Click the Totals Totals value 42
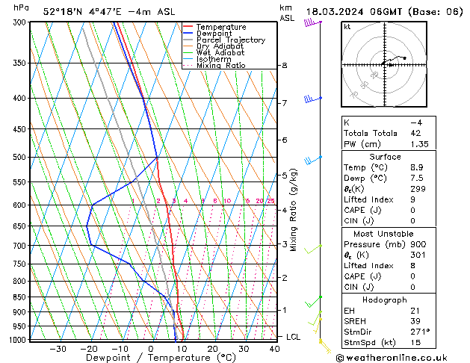This screenshot has width=470, height=363. [x=415, y=133]
